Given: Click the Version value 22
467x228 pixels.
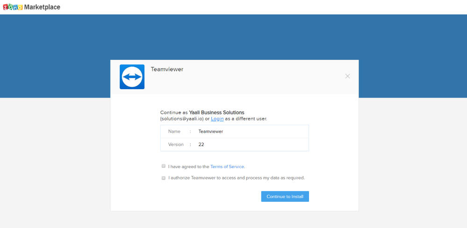Looking at the screenshot, I should tap(201, 145).
